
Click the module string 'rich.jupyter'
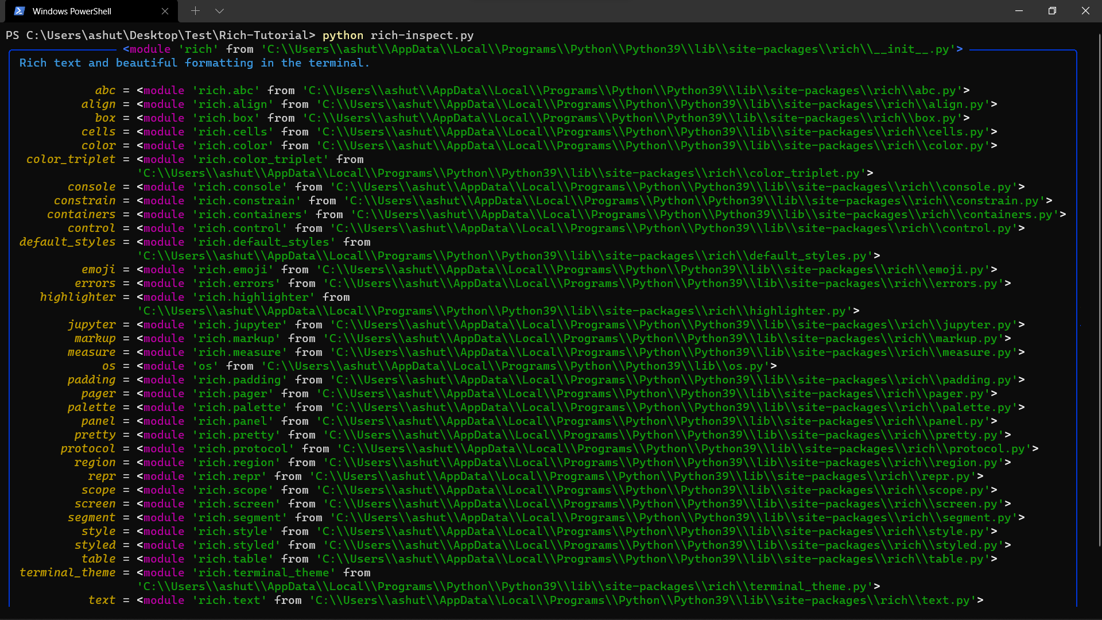click(x=240, y=325)
